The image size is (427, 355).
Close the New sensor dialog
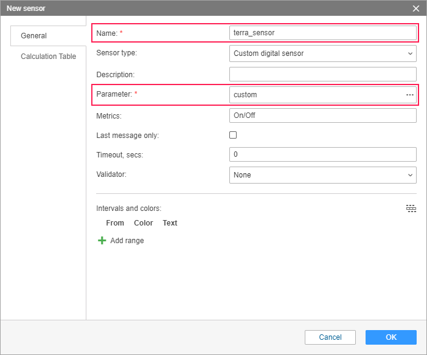coord(416,9)
